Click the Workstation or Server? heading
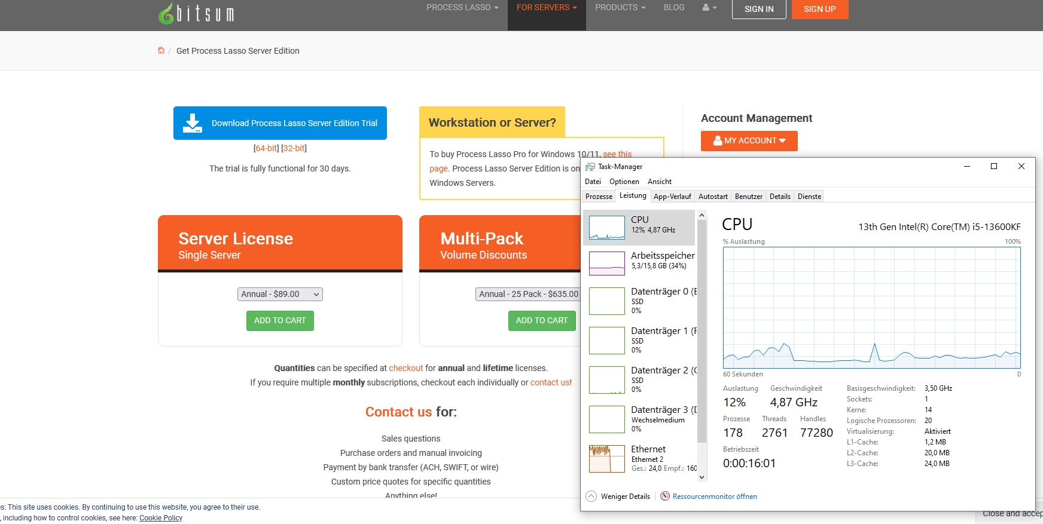This screenshot has width=1043, height=524. (492, 122)
